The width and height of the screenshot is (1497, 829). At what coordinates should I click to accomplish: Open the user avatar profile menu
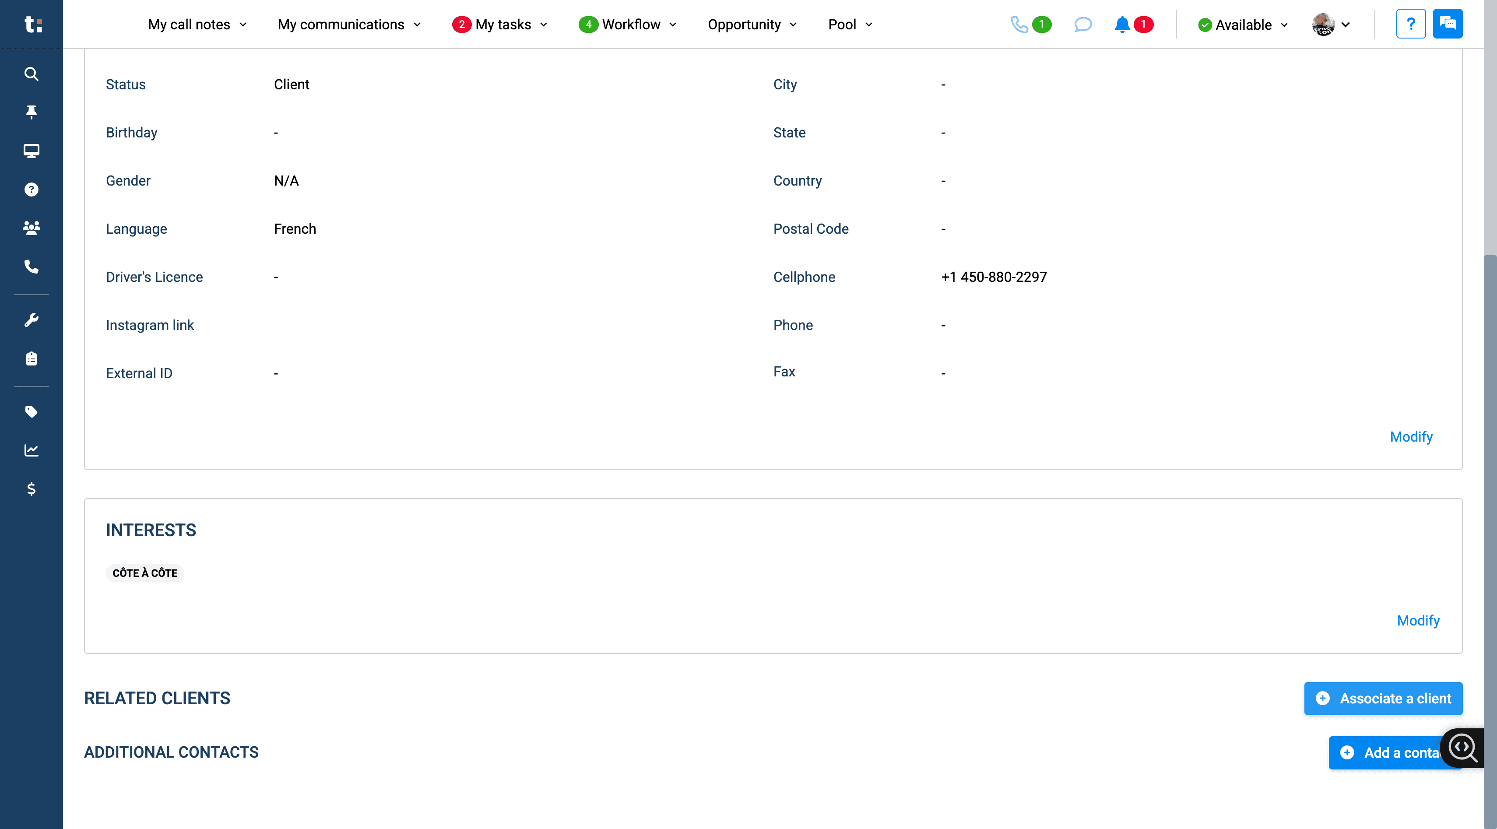(1332, 25)
